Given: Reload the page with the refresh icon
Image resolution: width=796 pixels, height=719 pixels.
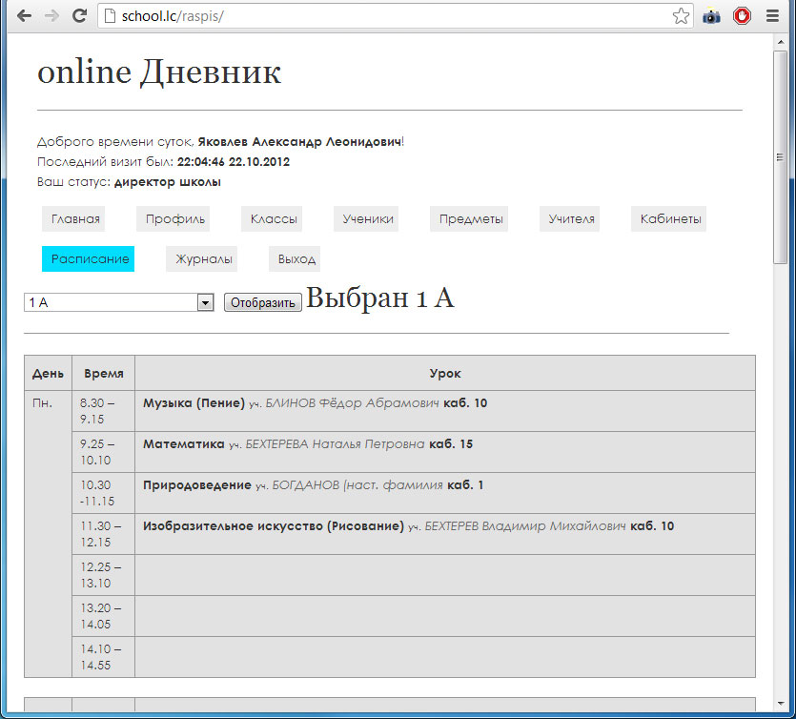Looking at the screenshot, I should [79, 16].
